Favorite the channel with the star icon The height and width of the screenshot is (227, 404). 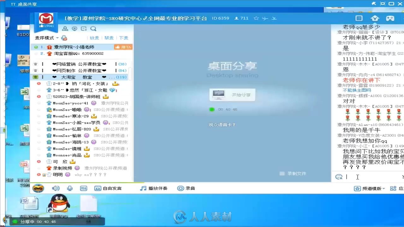coord(256,18)
